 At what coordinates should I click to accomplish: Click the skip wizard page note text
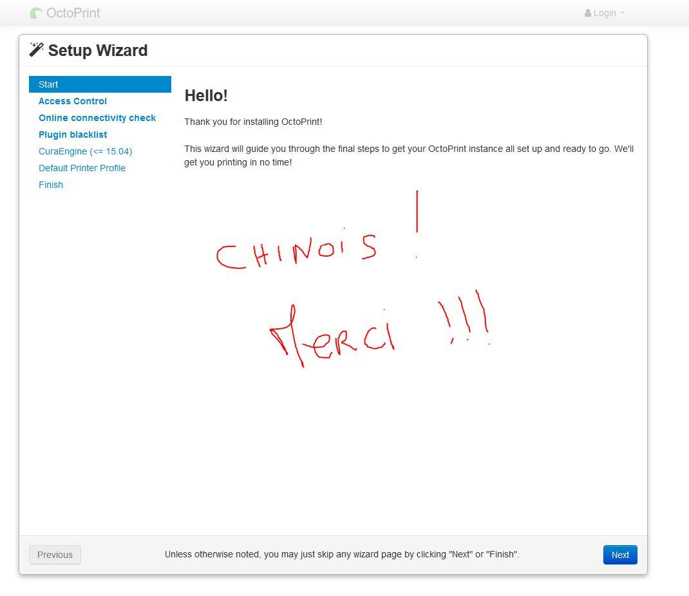(x=342, y=554)
